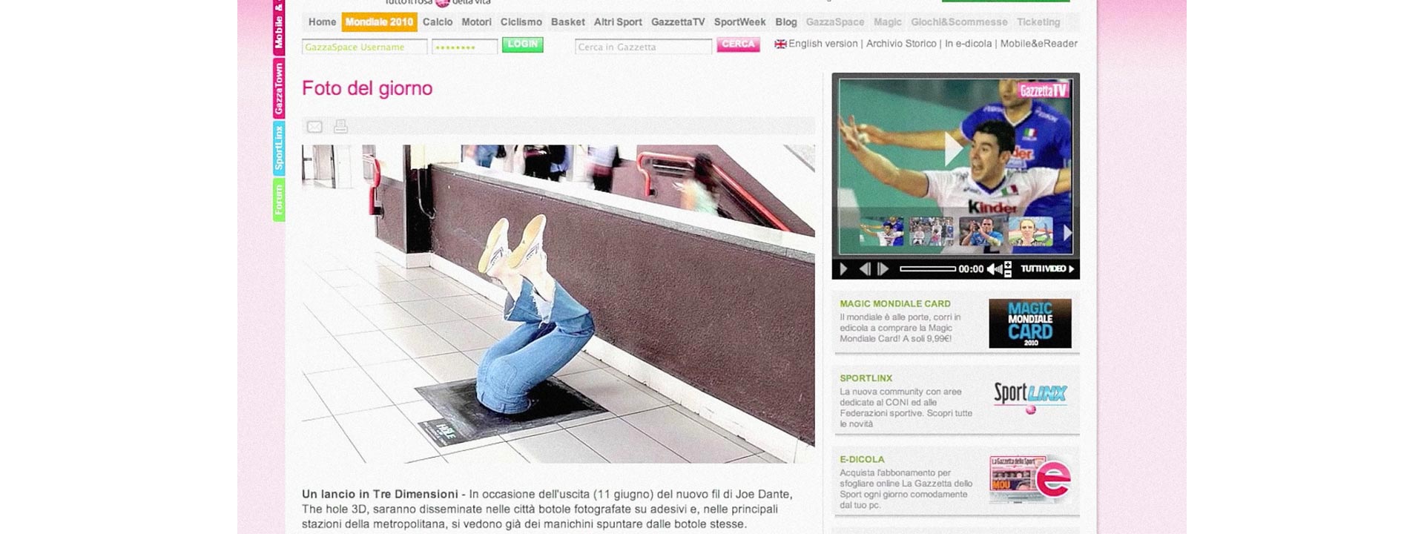The width and height of the screenshot is (1424, 534).
Task: Click the SportLinx logo
Action: pyautogui.click(x=1030, y=398)
